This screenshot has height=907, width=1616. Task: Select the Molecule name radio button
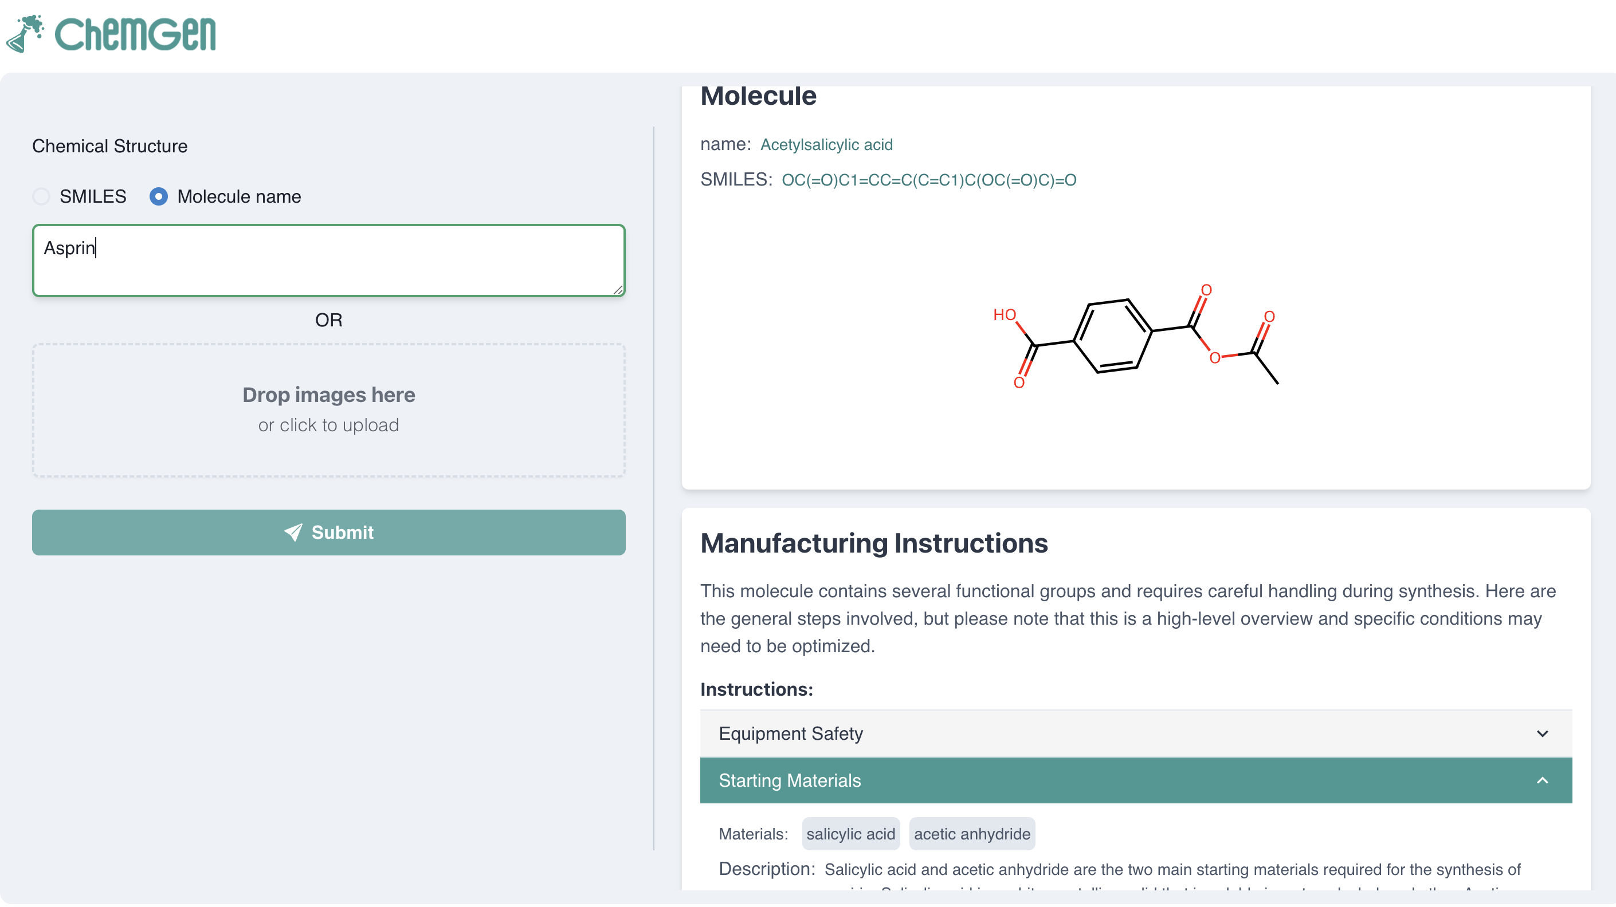pyautogui.click(x=159, y=196)
